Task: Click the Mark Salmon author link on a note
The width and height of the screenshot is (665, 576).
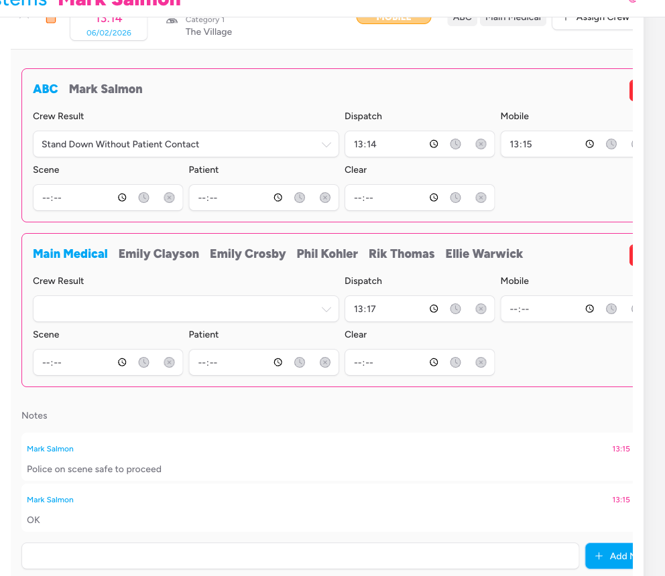Action: [x=50, y=449]
